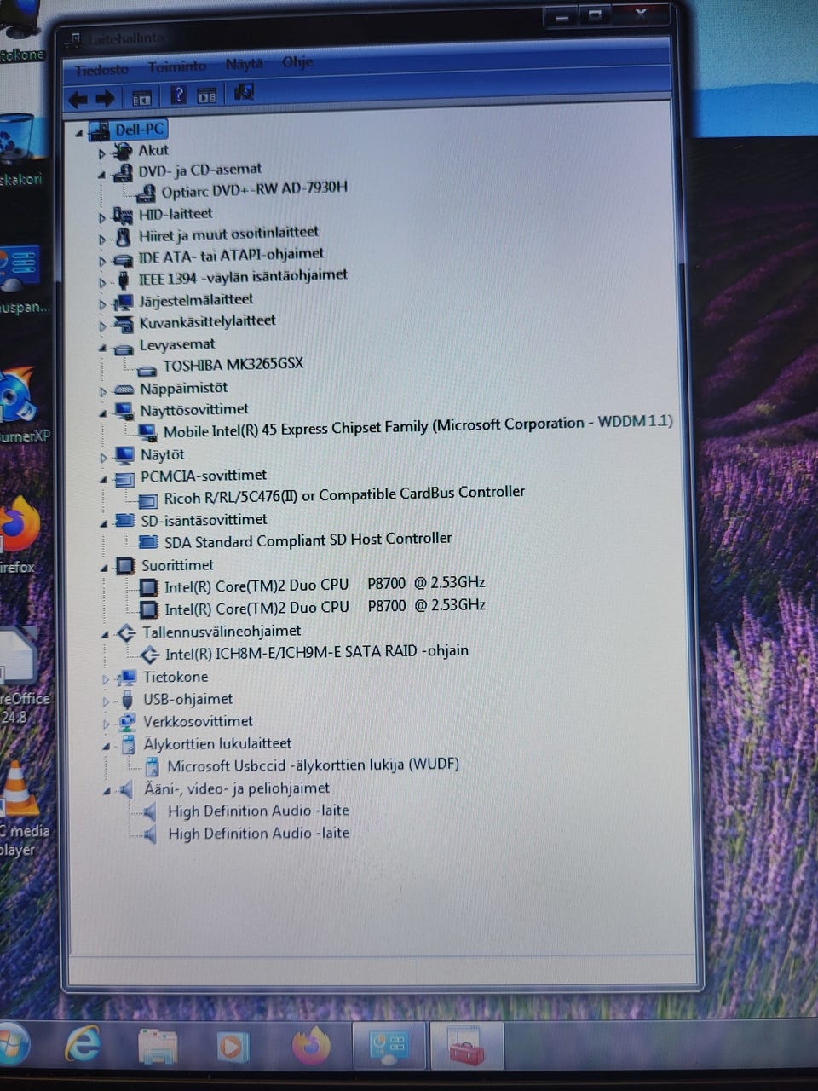Open the Tiedosto menu

coord(101,69)
